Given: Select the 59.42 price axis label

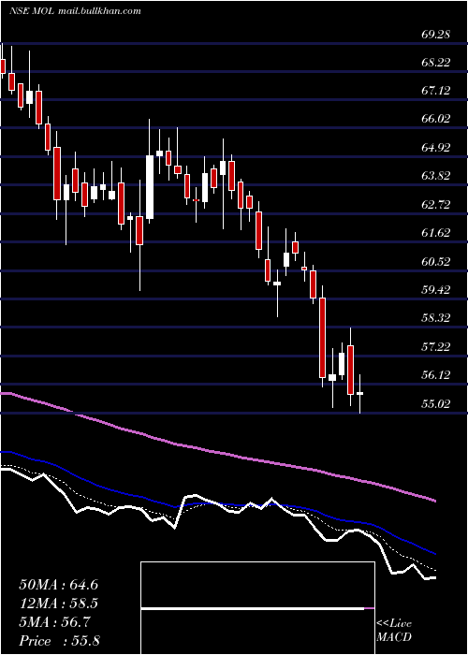Looking at the screenshot, I should 436,289.
